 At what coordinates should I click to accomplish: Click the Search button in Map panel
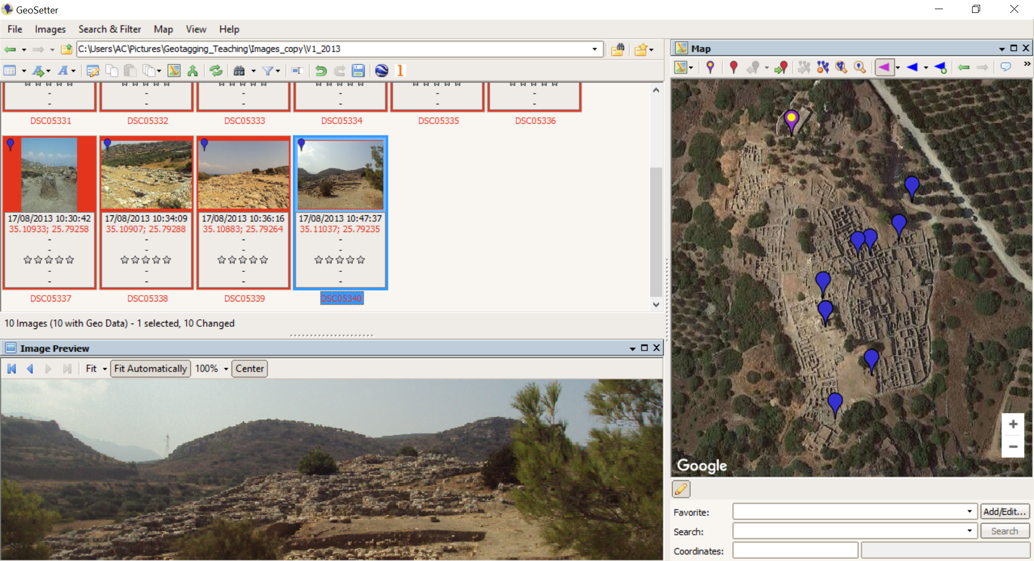(x=1004, y=531)
